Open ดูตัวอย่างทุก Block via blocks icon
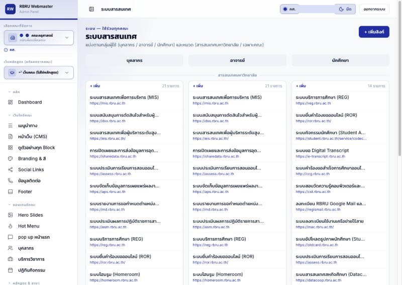 (x=10, y=147)
